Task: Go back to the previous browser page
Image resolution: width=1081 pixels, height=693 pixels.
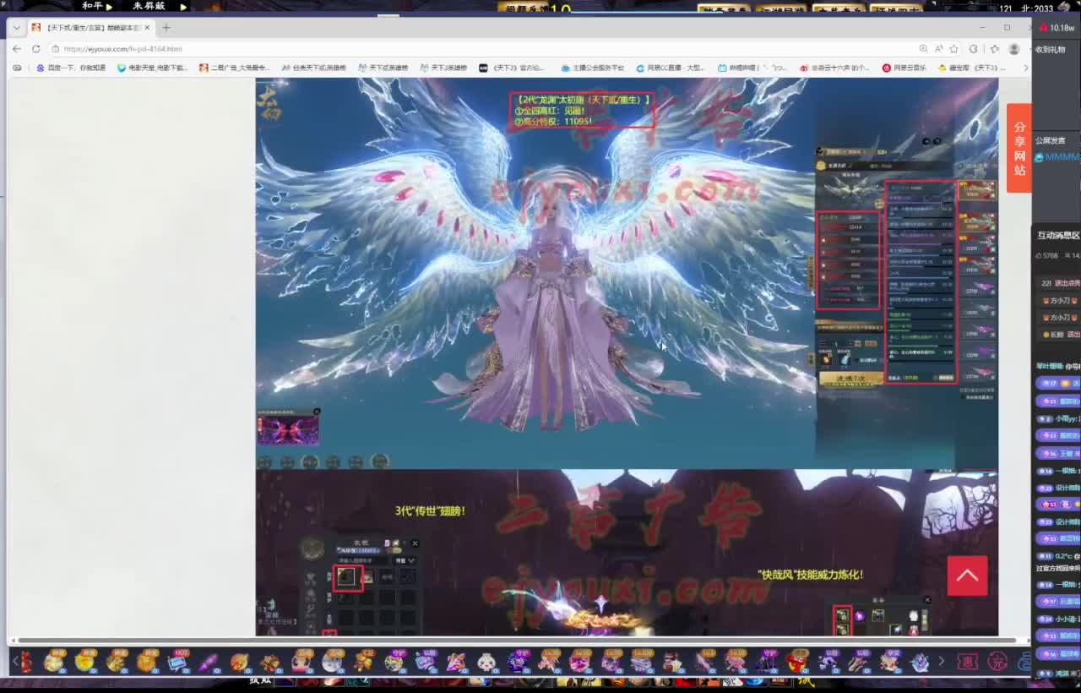Action: [17, 49]
